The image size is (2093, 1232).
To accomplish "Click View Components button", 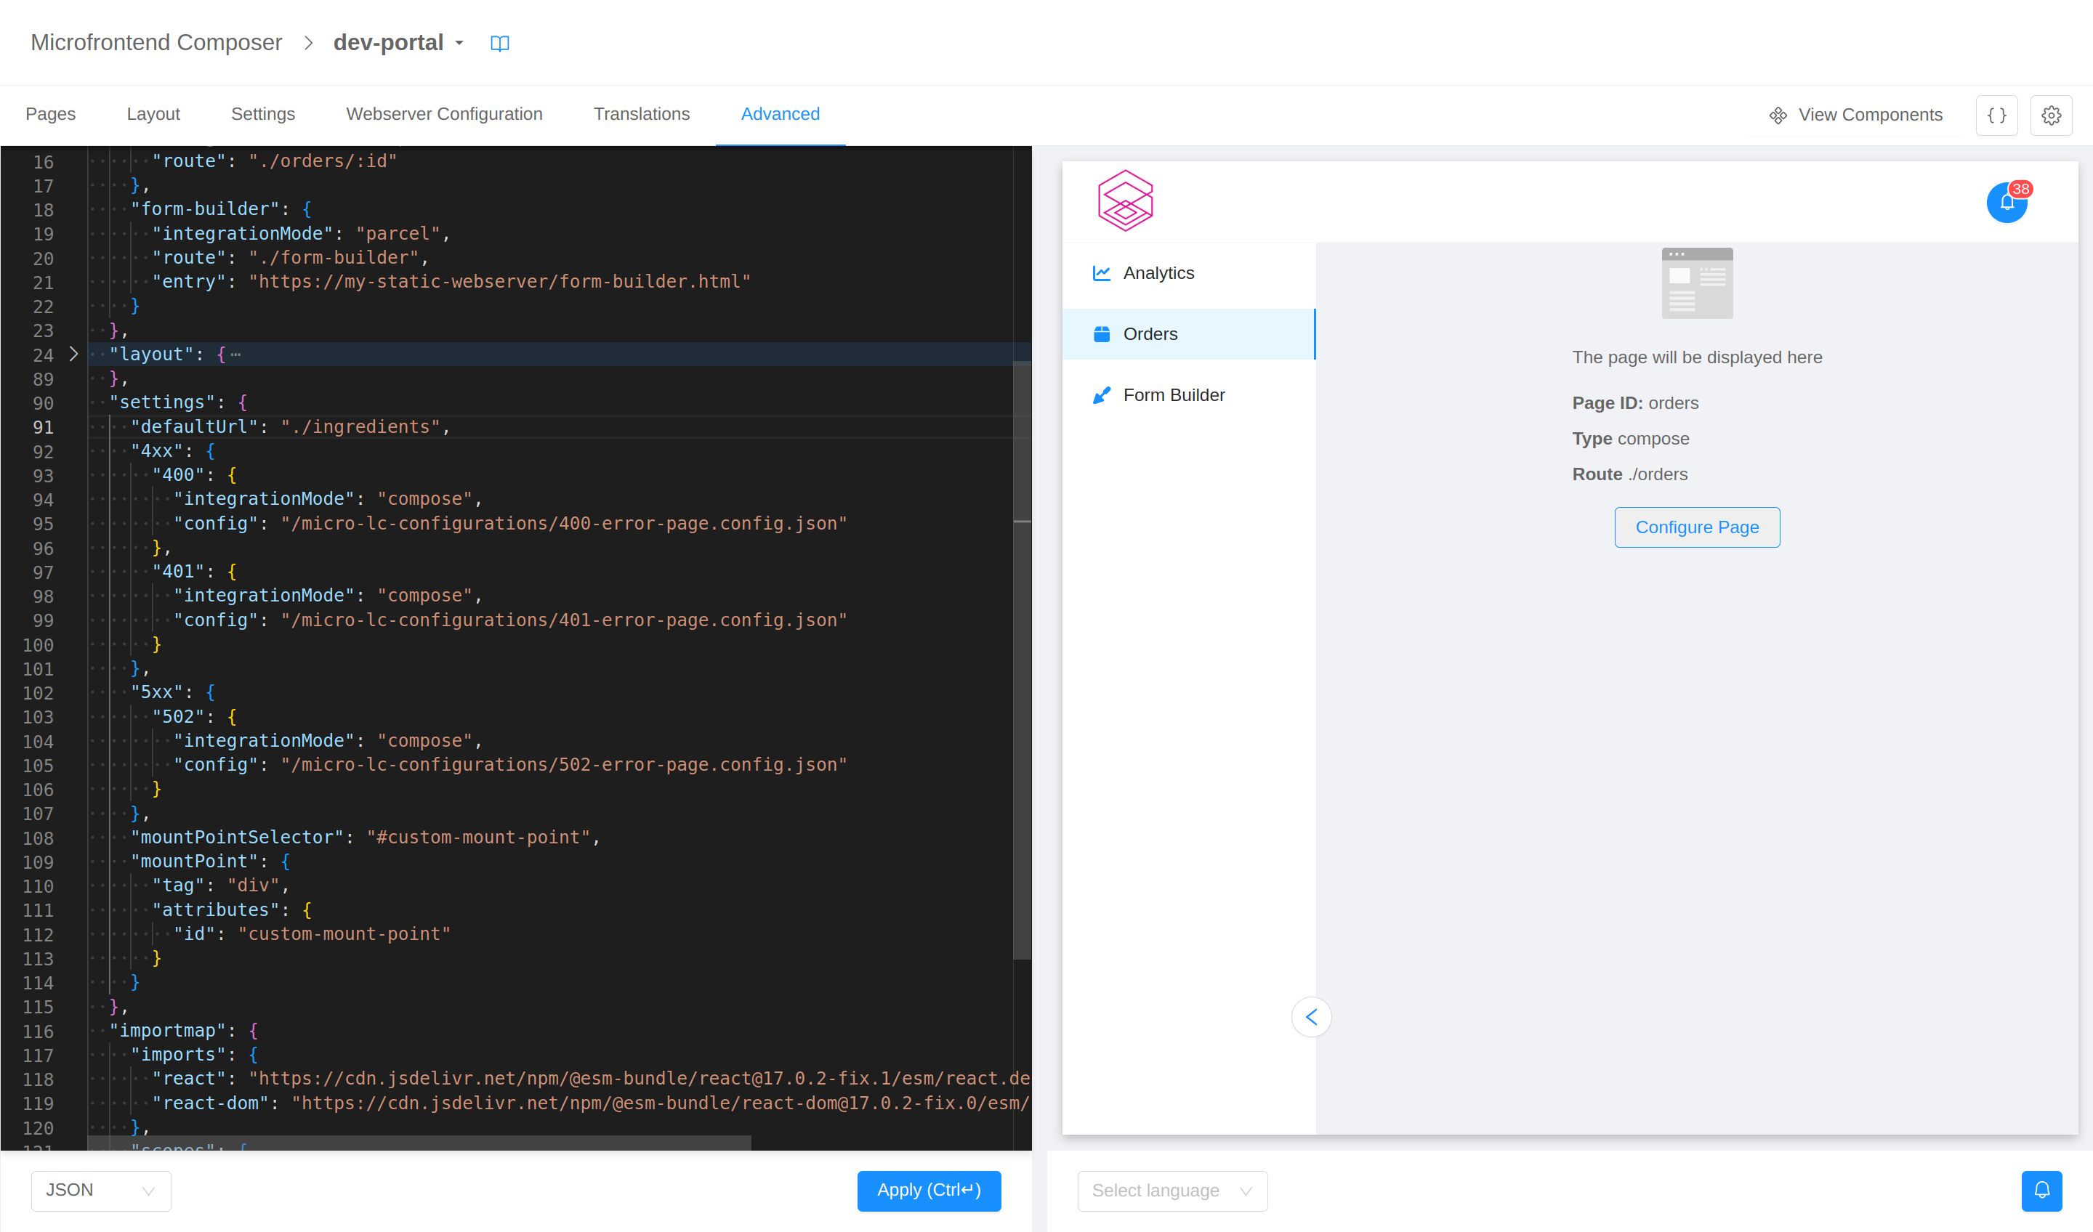I will pos(1855,115).
